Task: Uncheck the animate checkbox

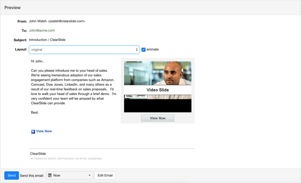Action: tap(143, 49)
